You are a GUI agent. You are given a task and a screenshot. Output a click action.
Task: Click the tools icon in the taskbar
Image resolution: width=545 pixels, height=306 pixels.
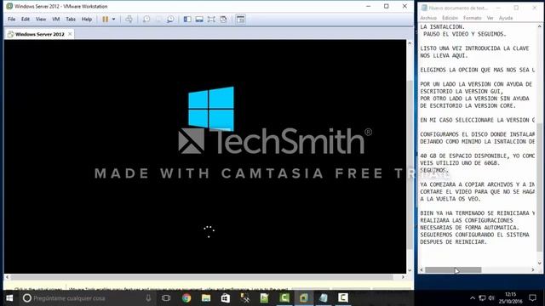pyautogui.click(x=244, y=298)
